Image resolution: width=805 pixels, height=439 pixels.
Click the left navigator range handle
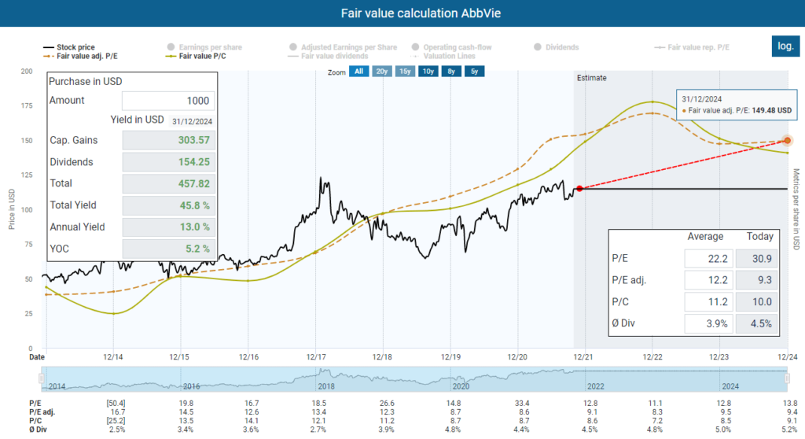[42, 379]
